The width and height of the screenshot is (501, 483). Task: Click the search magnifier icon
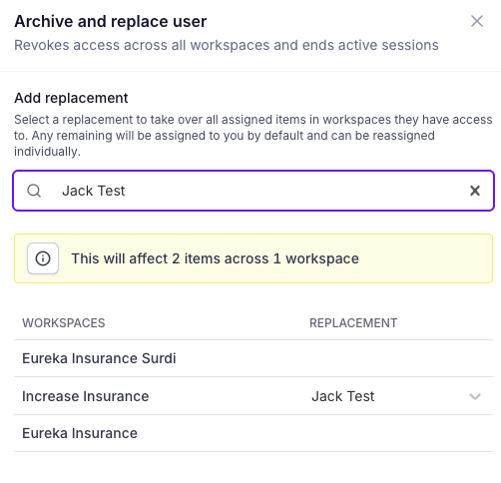tap(34, 191)
